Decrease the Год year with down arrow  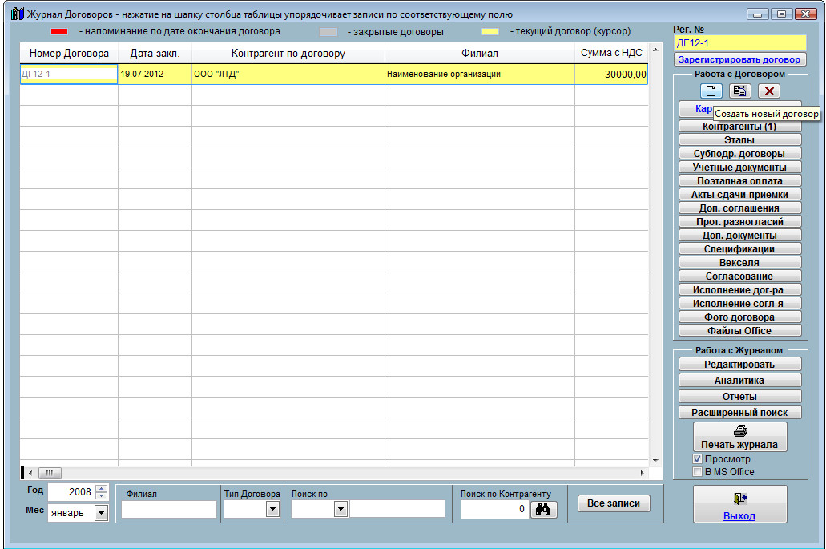(102, 496)
